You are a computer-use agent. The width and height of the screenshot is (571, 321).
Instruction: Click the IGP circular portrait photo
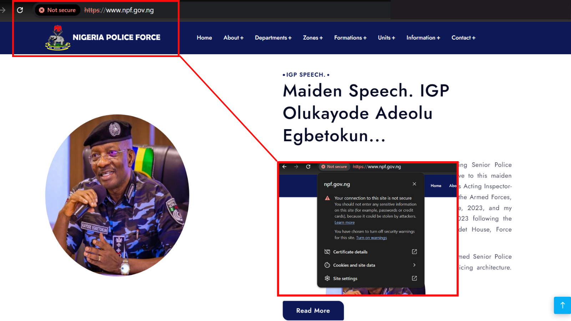[117, 195]
